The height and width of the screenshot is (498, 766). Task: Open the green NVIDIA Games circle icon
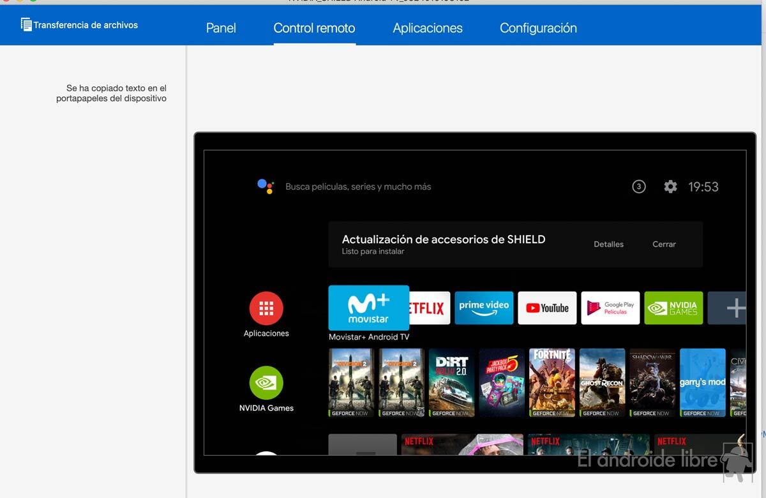tap(266, 382)
